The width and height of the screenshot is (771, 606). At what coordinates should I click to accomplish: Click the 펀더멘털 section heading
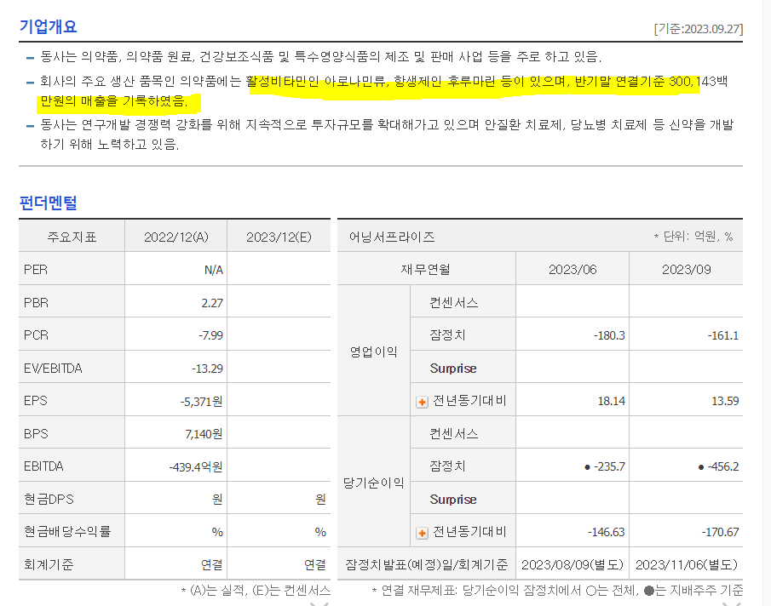[x=49, y=203]
